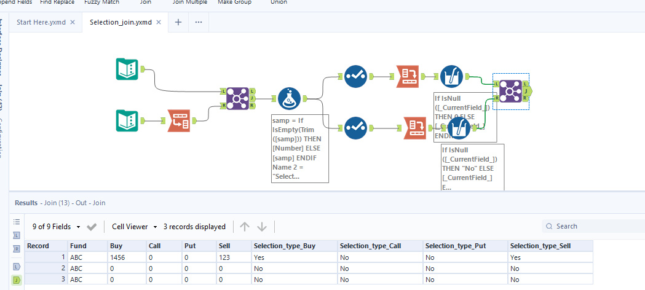Add a new workflow tab
The height and width of the screenshot is (290, 645).
tap(178, 22)
